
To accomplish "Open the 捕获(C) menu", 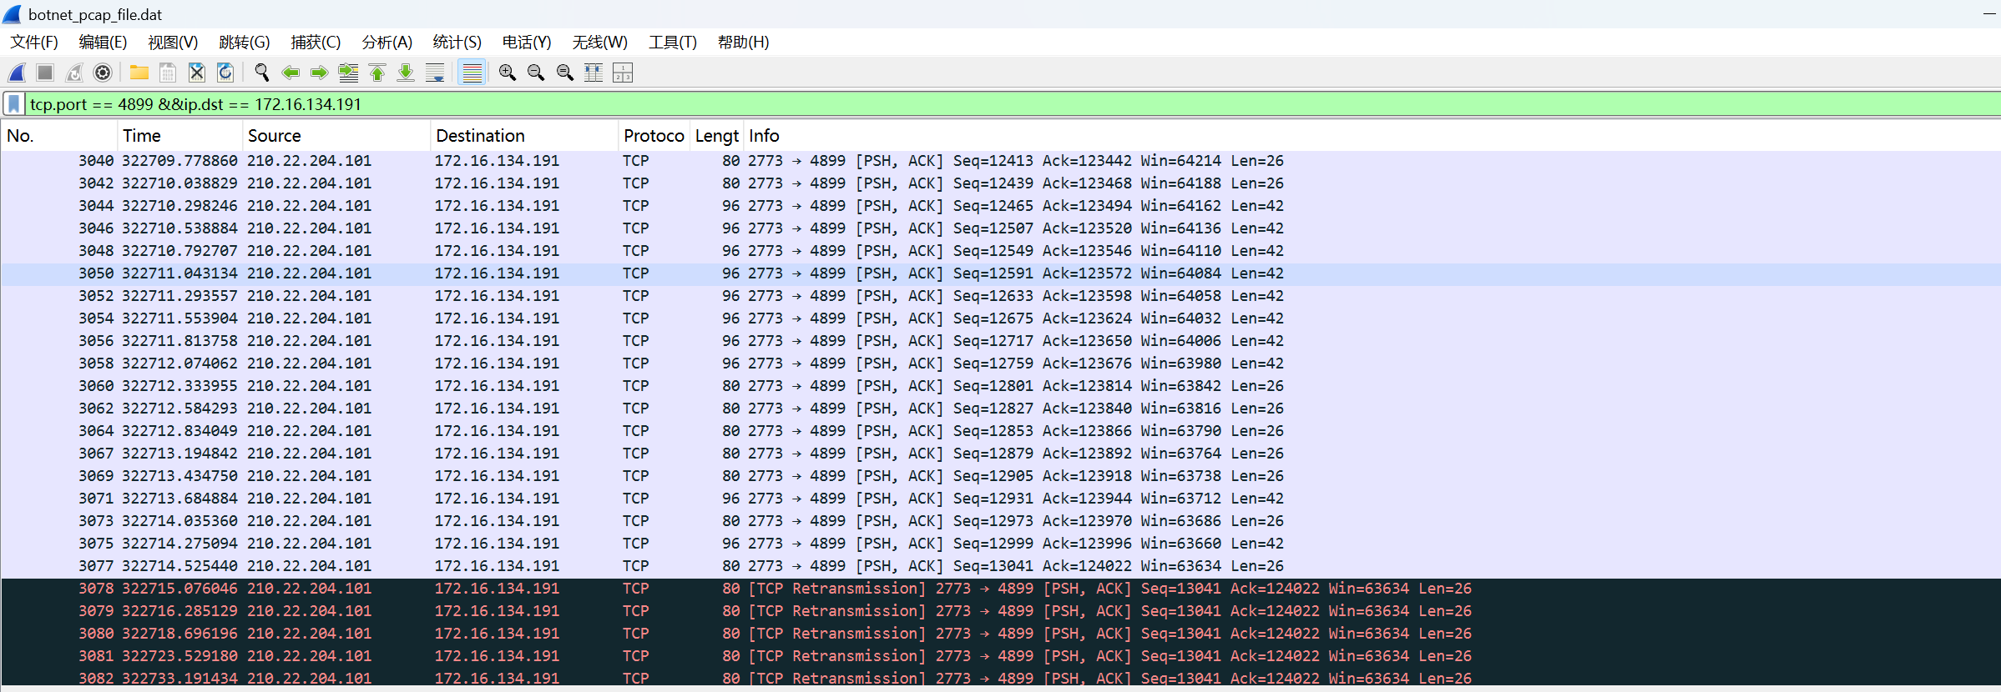I will [316, 42].
